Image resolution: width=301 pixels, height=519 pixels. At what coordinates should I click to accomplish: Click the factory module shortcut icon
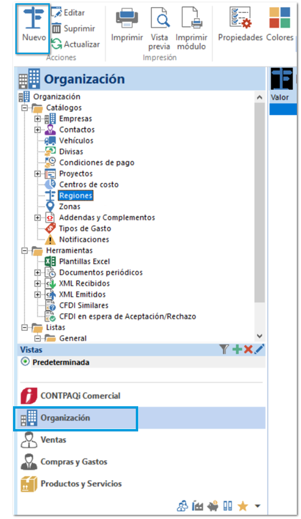click(x=198, y=506)
